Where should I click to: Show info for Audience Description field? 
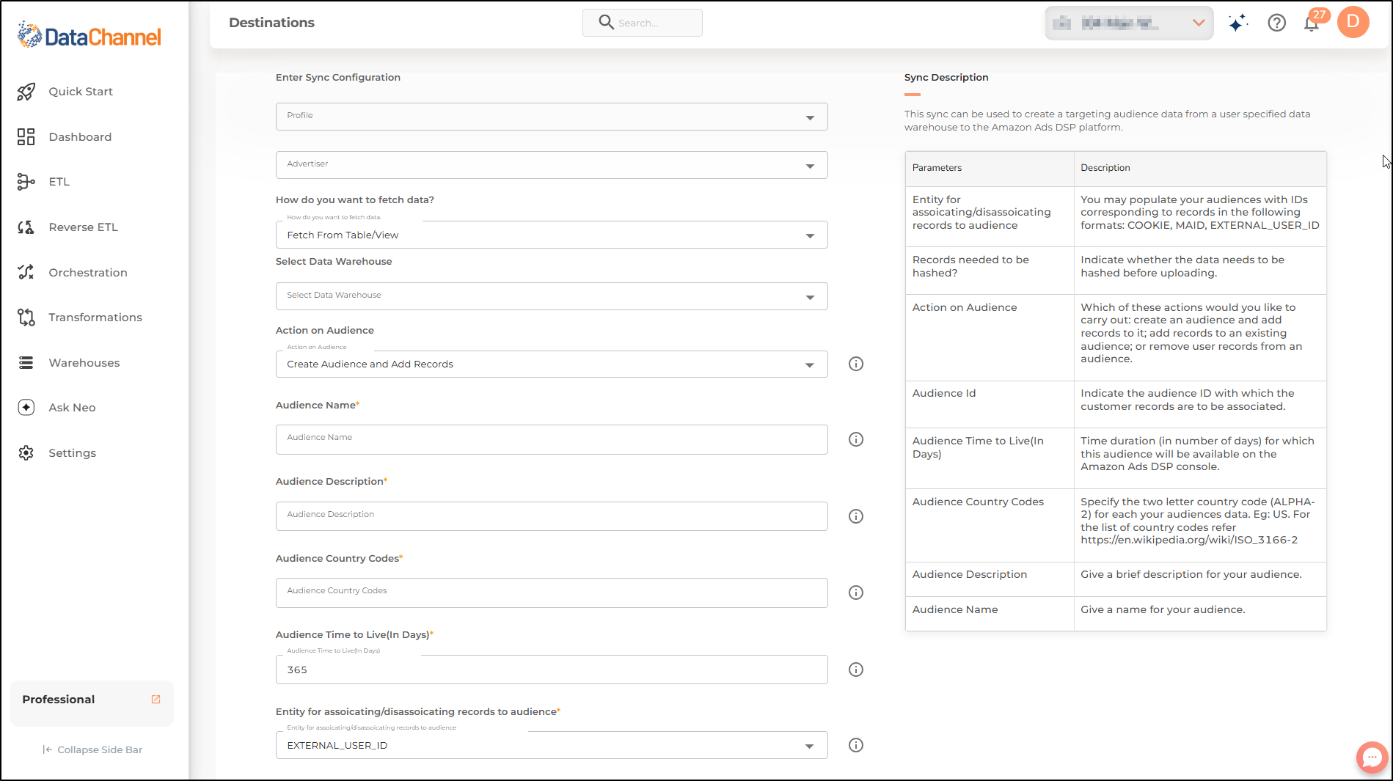pyautogui.click(x=856, y=516)
